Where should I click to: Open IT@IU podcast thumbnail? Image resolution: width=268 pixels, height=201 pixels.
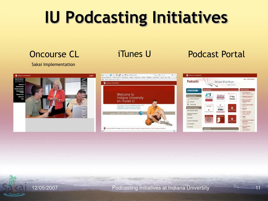pos(220,108)
